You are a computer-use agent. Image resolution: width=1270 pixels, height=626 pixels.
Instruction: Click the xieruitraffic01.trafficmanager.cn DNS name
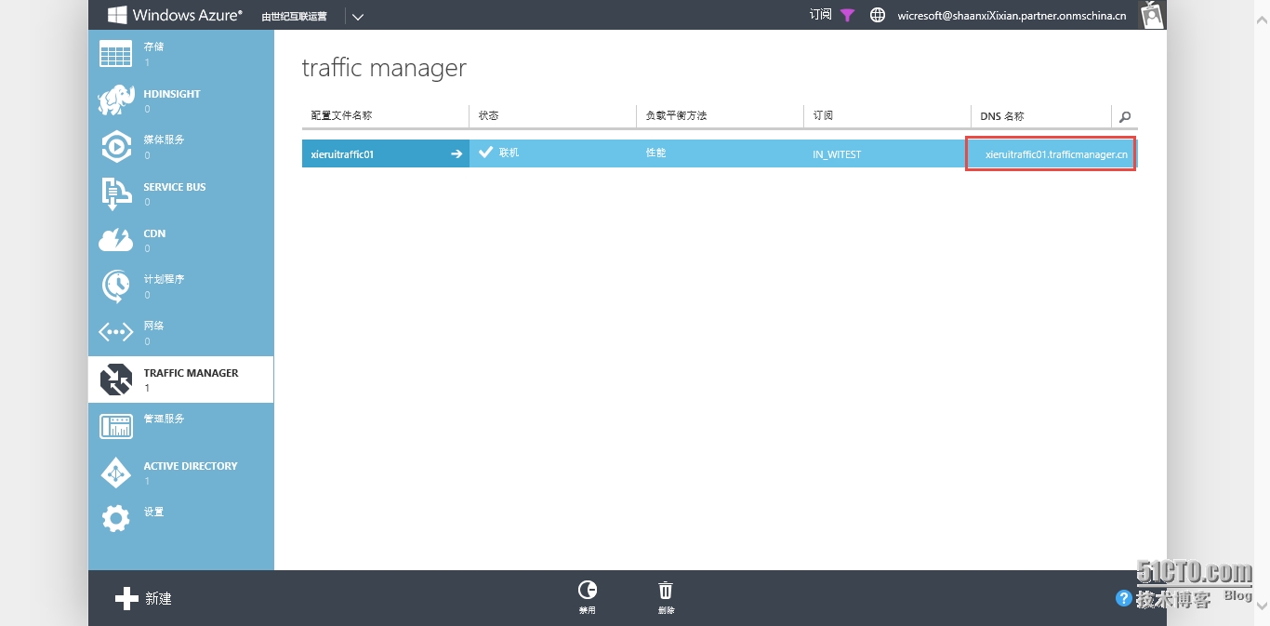click(1057, 154)
